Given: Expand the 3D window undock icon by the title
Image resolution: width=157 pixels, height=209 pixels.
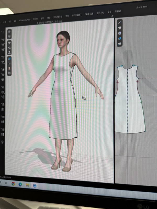Looking at the screenshot, I should [x=112, y=16].
